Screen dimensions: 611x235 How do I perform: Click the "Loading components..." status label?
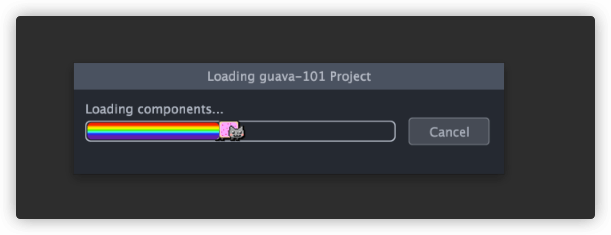coord(154,109)
